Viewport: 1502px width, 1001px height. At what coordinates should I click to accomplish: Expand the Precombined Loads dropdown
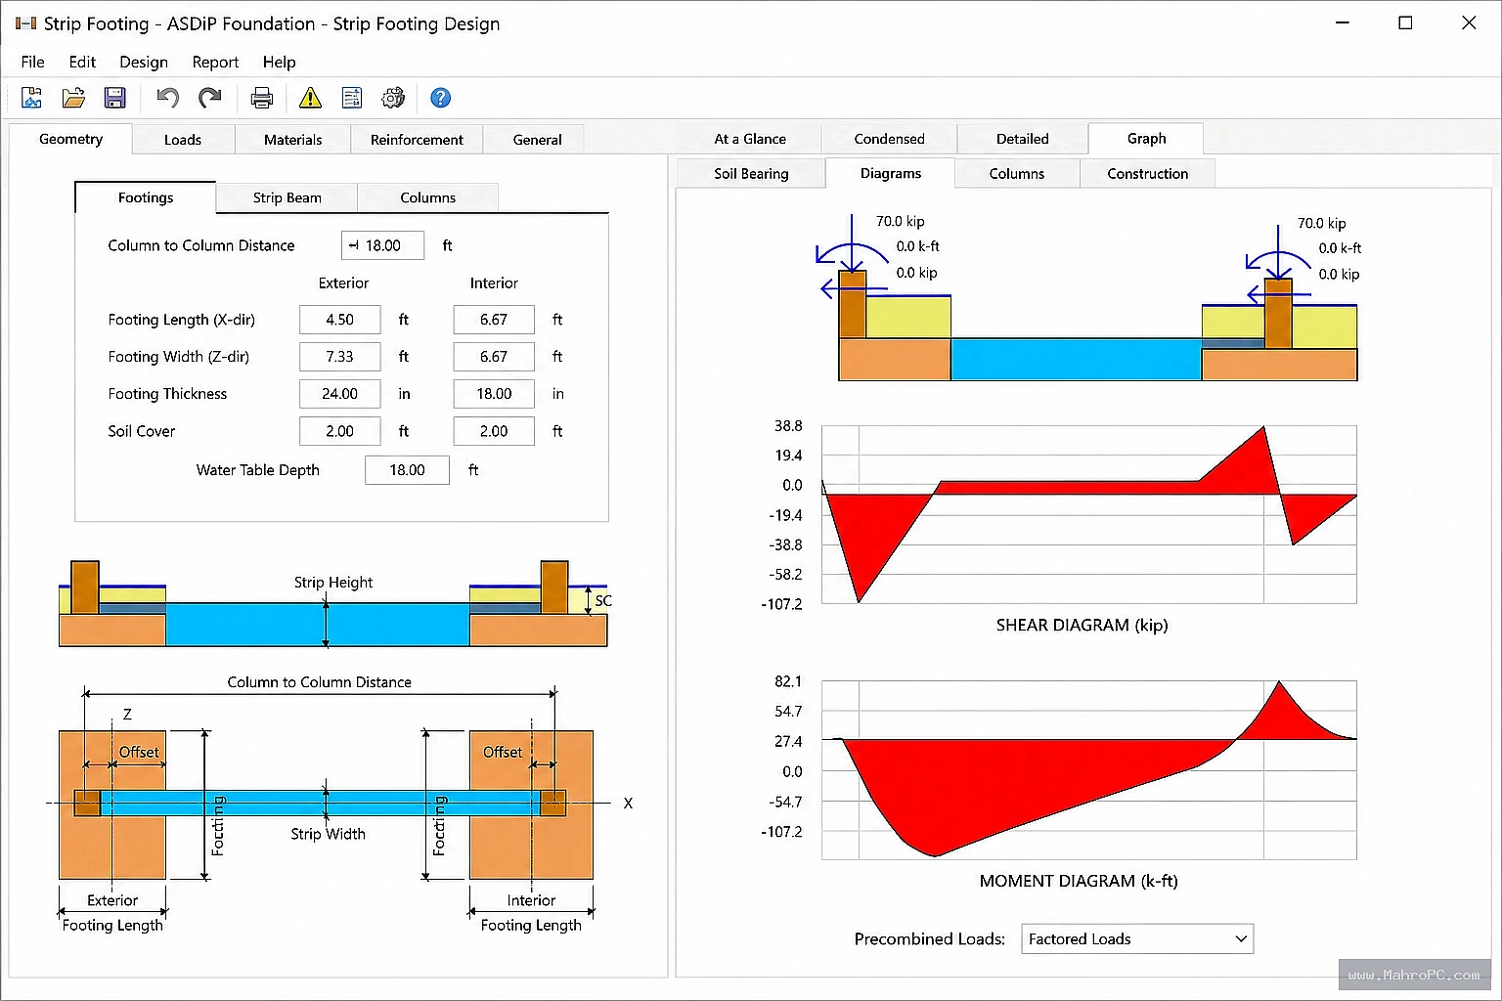(1136, 938)
